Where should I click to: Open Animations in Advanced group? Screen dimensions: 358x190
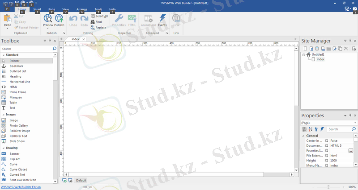tap(149, 21)
